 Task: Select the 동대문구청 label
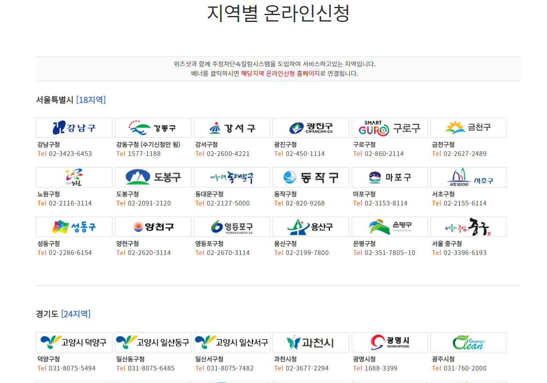(209, 194)
